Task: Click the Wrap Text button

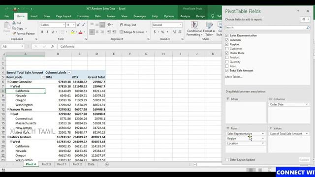Action: tap(128, 25)
